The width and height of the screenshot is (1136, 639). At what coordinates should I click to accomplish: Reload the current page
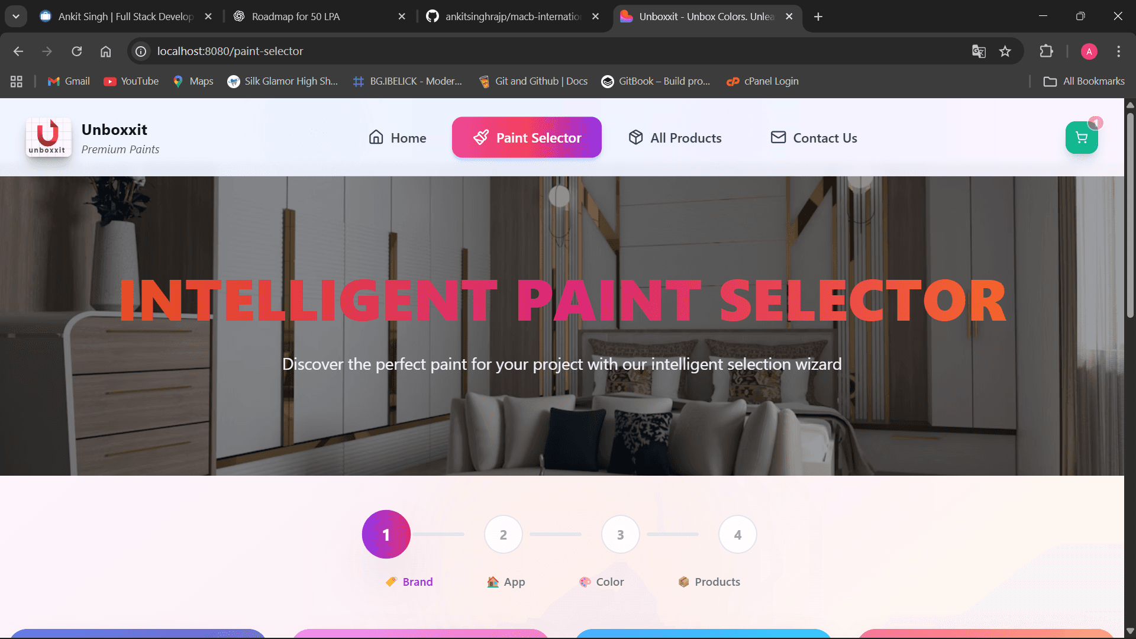tap(77, 51)
